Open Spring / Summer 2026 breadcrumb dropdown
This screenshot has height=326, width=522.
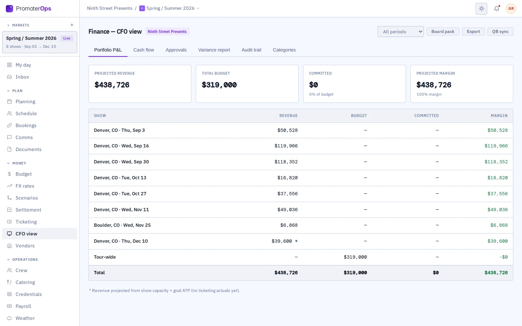(x=169, y=8)
